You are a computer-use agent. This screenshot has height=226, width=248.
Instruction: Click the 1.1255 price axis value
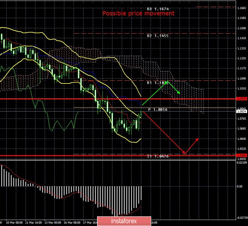242,58
